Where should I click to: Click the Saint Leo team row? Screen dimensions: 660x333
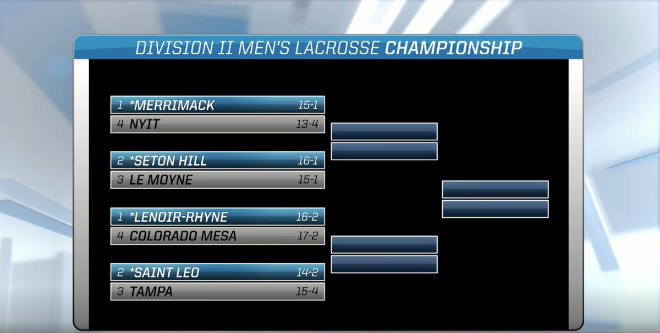217,272
